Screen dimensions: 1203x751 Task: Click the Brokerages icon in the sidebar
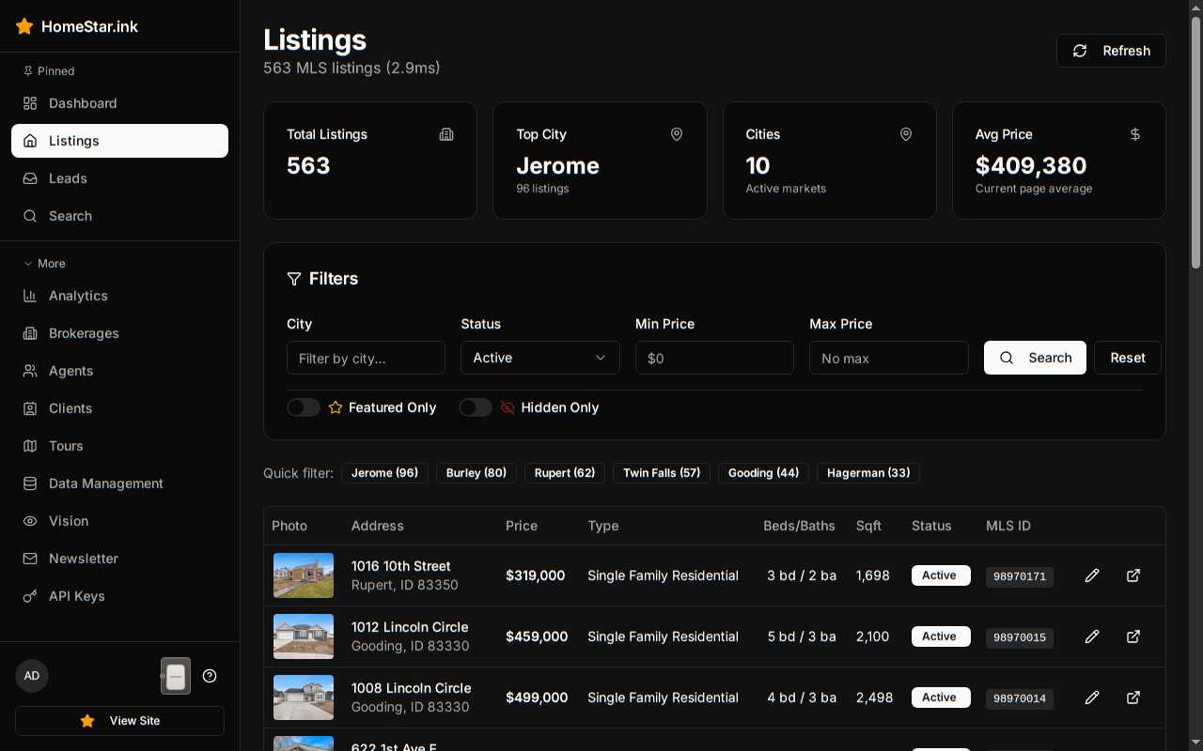click(x=30, y=333)
